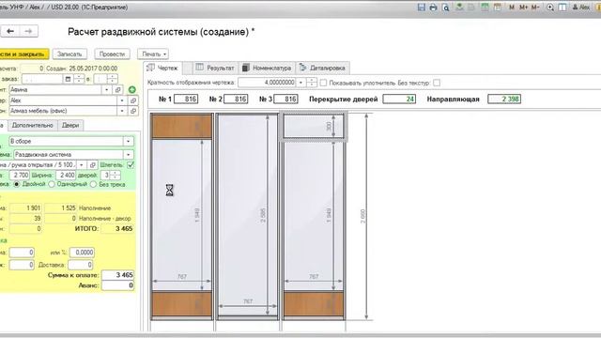601x338 pixels.
Task: Select the Двойной track radio button
Action: pyautogui.click(x=17, y=184)
